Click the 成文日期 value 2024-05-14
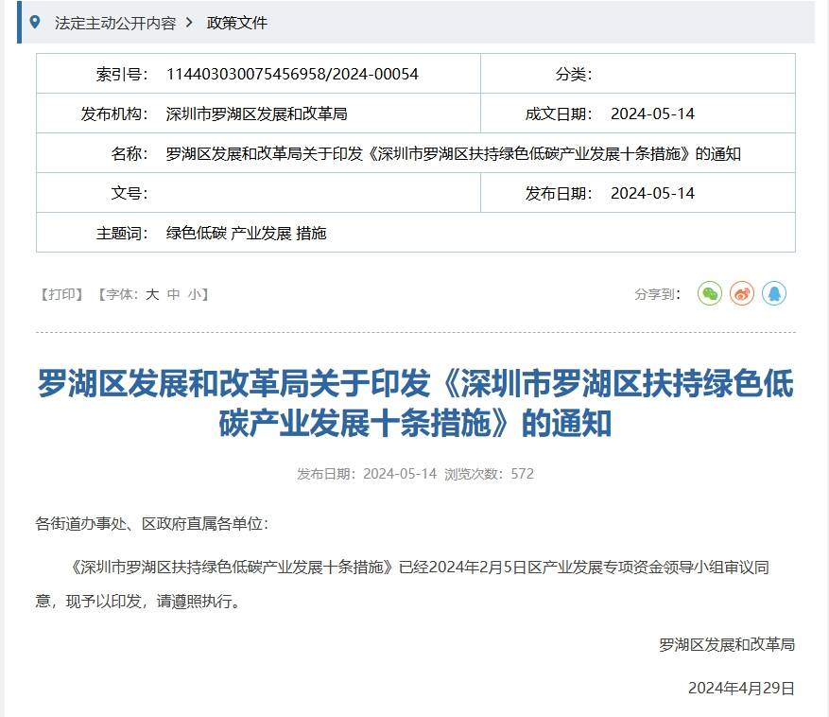829x717 pixels. [652, 114]
